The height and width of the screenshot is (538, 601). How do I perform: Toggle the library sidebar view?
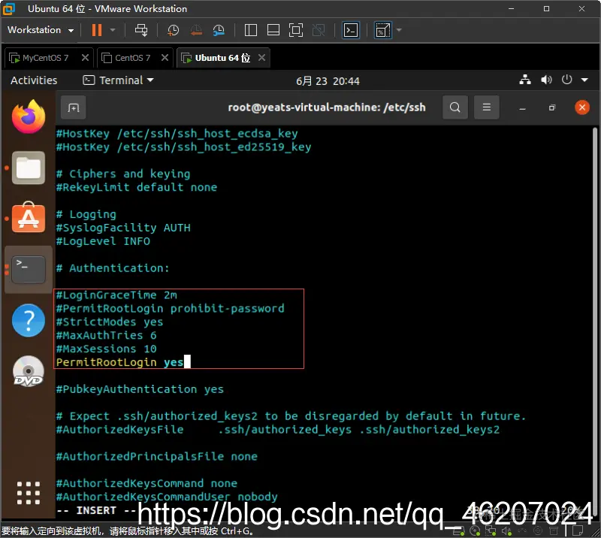click(x=251, y=30)
